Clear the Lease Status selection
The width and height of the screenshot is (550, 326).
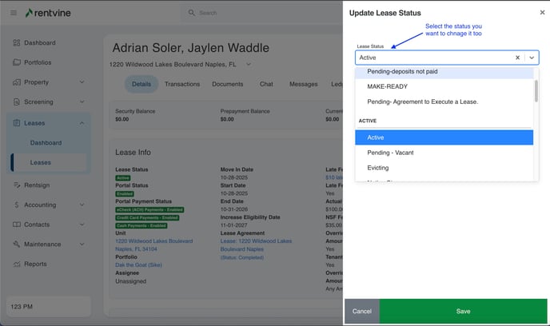[517, 58]
